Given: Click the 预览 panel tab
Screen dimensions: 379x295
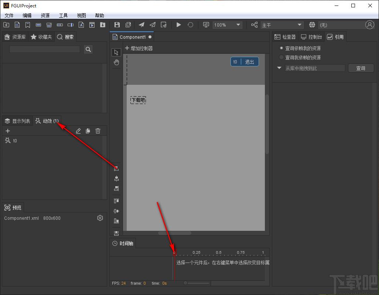Looking at the screenshot, I should [x=13, y=208].
